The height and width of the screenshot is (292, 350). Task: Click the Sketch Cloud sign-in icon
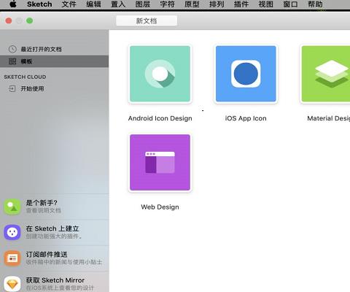12,88
